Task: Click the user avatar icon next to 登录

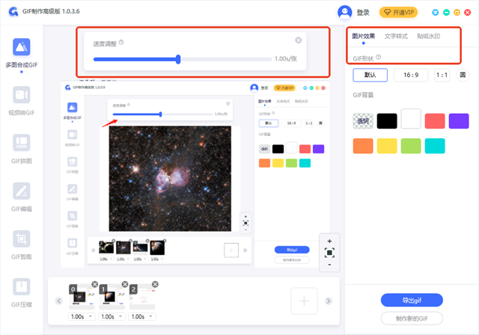Action: [344, 12]
